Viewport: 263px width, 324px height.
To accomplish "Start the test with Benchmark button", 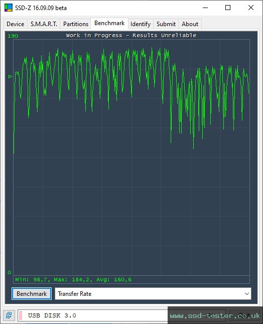I will click(32, 294).
